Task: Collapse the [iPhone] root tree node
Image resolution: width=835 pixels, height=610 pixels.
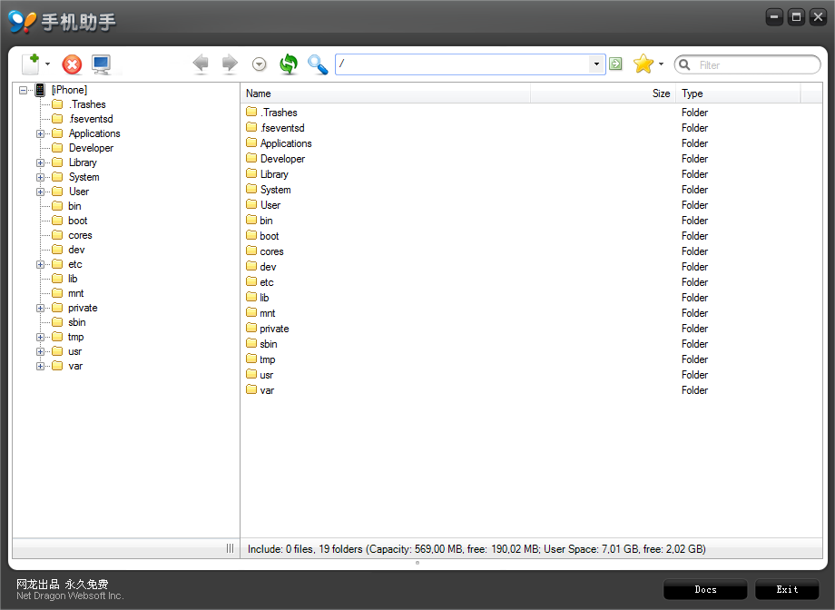Action: tap(23, 90)
